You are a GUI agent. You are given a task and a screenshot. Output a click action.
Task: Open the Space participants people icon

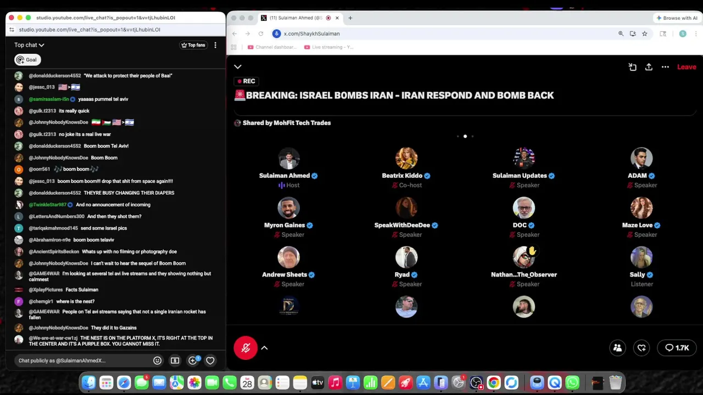(617, 348)
